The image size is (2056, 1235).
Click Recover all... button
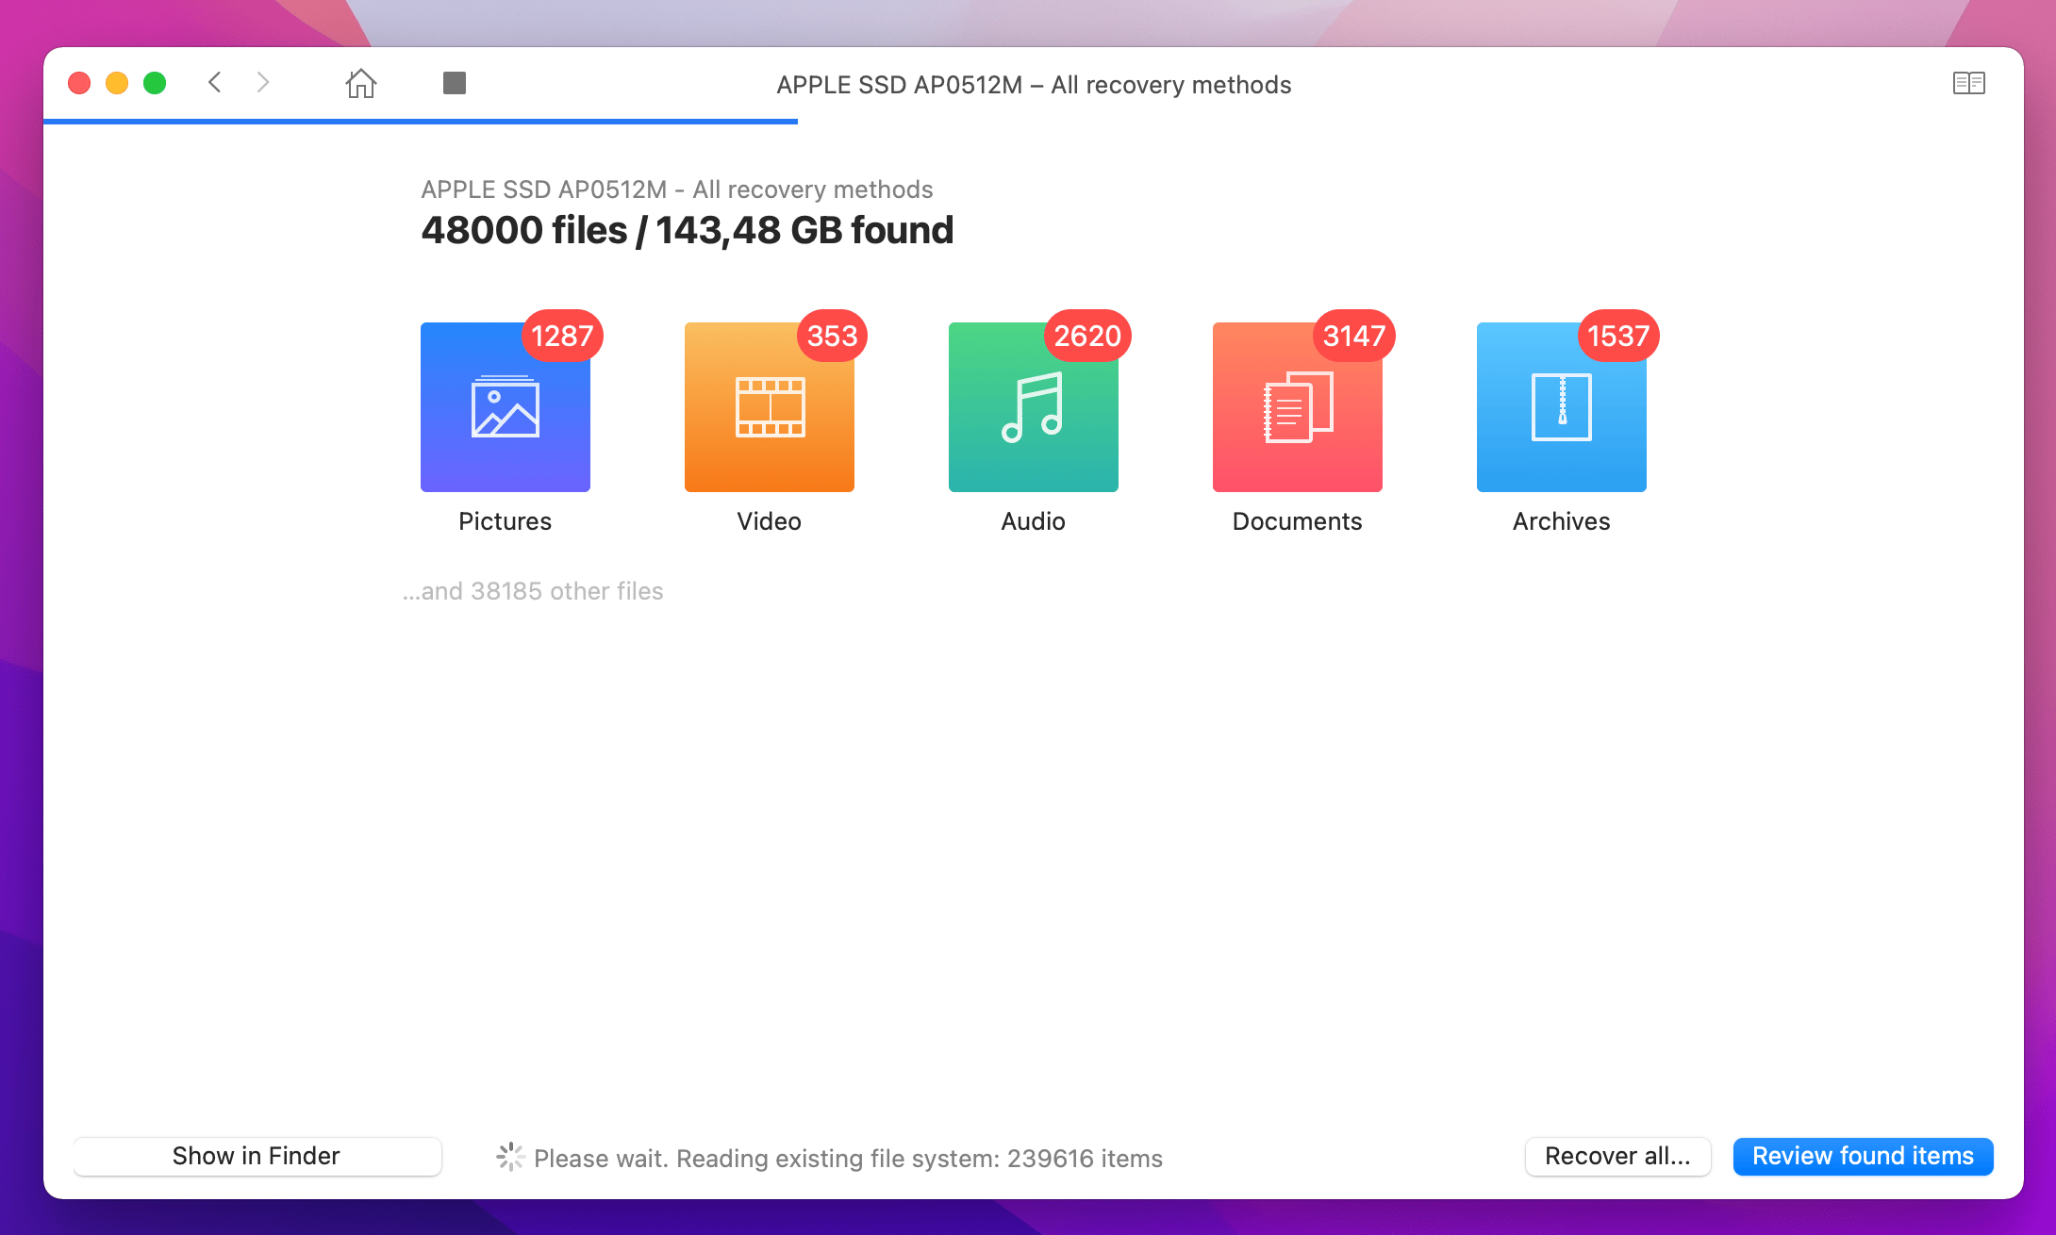coord(1617,1157)
